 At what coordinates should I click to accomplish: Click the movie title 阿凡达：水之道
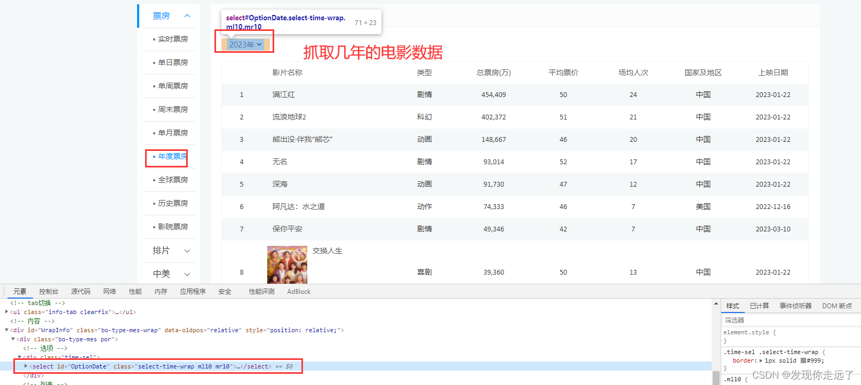coord(298,207)
